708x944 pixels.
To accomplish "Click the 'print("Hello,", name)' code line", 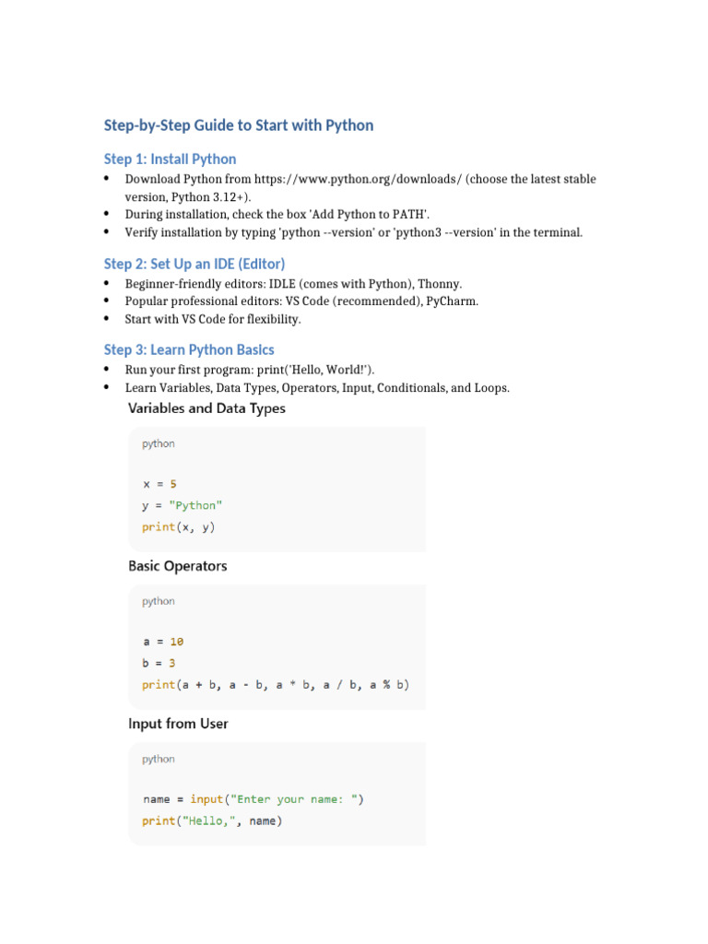I will (x=212, y=820).
